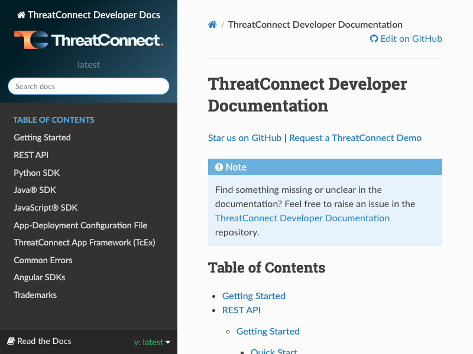This screenshot has height=354, width=473.
Task: Open App-Deployment Configuration File entry
Action: 80,225
